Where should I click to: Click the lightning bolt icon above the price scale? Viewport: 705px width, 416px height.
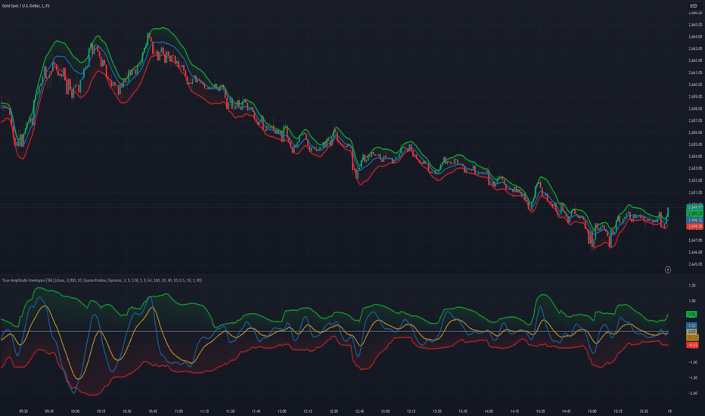click(668, 270)
